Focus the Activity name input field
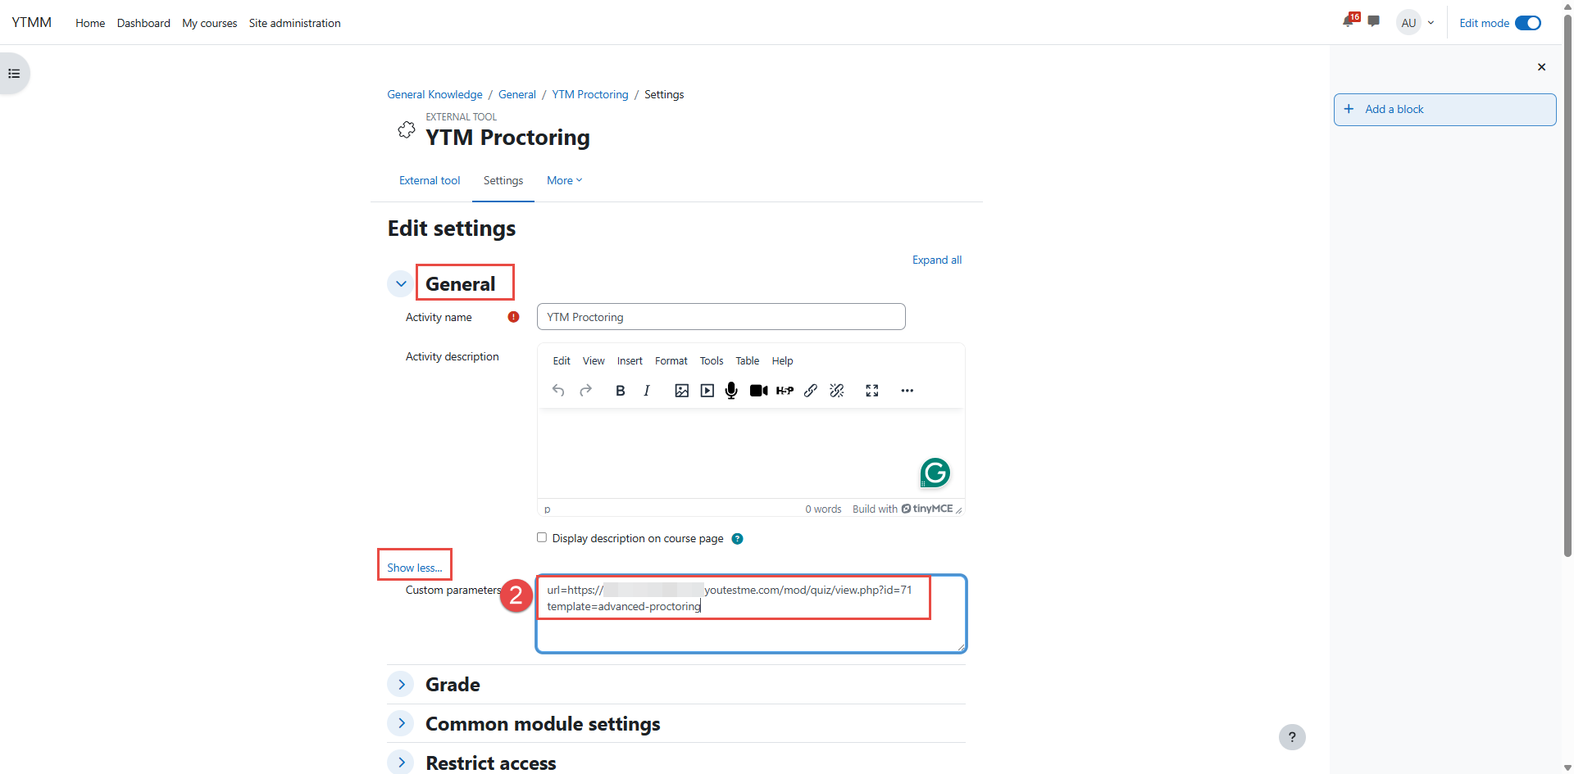Viewport: 1574px width, 774px height. 721,317
